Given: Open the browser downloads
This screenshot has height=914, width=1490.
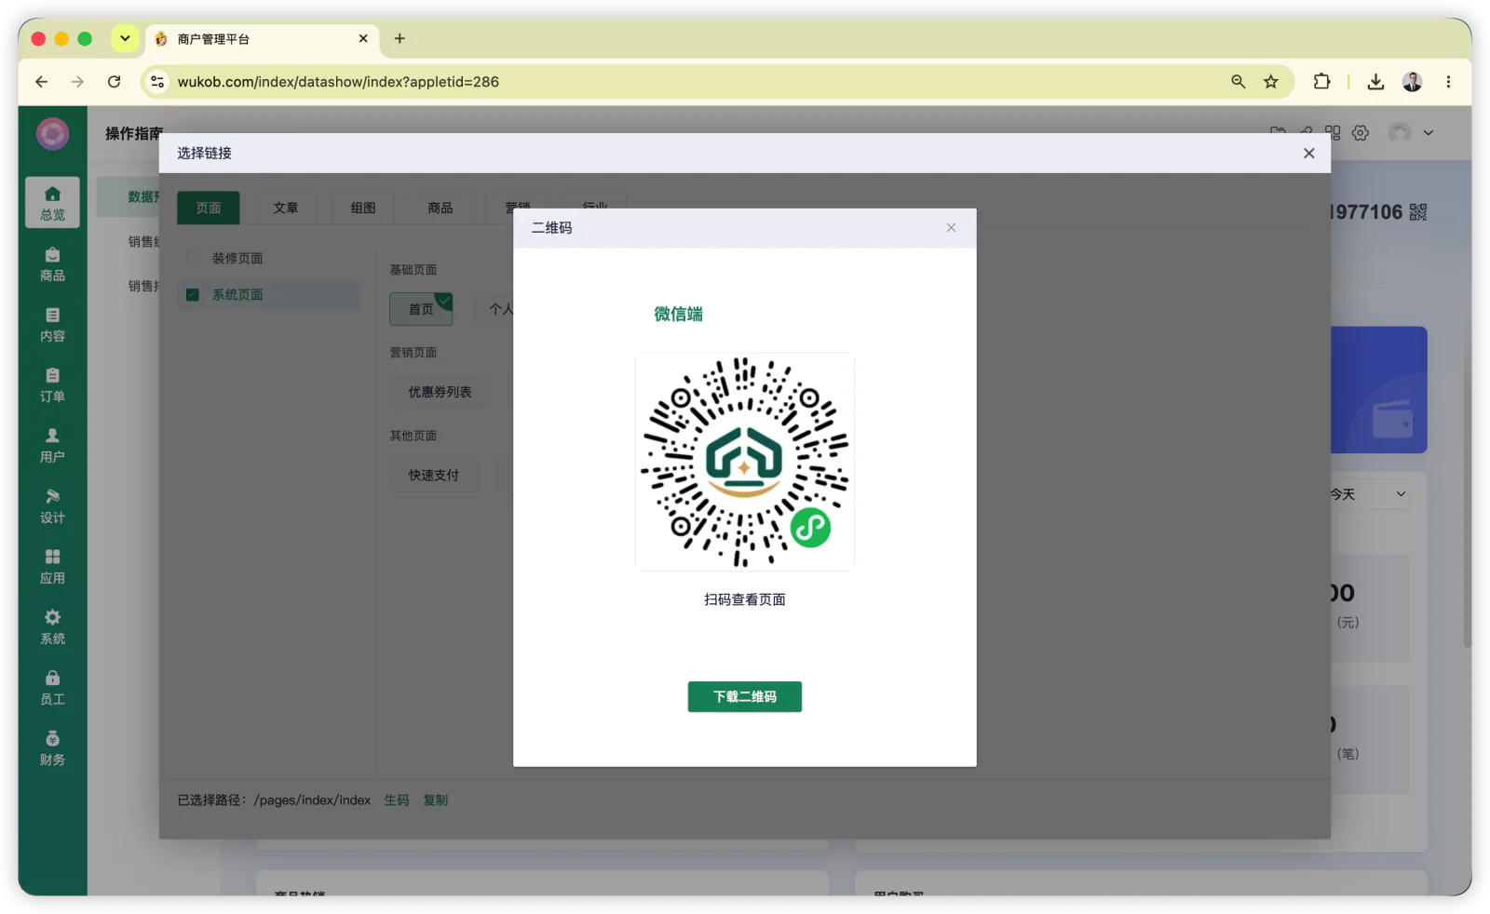Looking at the screenshot, I should pos(1375,82).
